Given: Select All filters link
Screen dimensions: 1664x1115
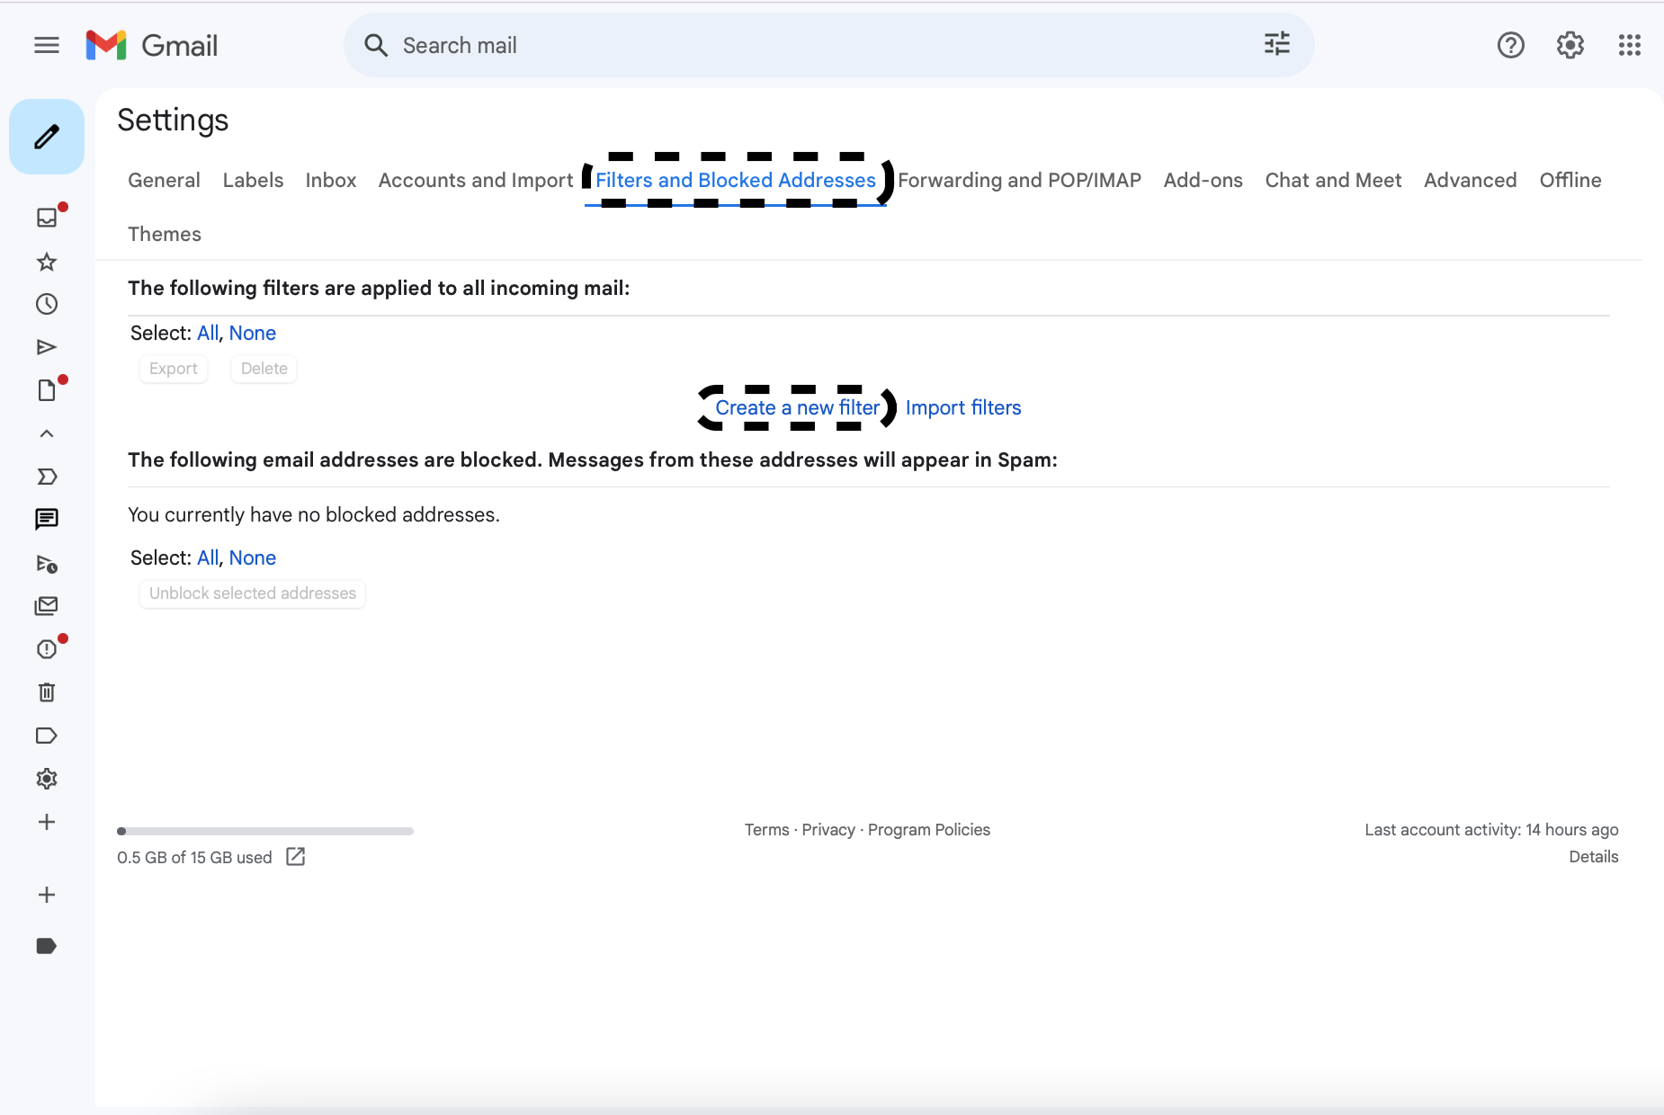Looking at the screenshot, I should [x=207, y=333].
